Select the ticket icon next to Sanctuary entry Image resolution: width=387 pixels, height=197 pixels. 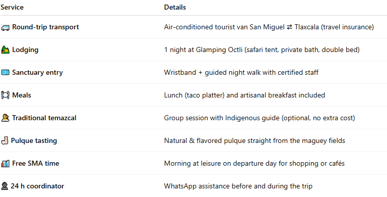[5, 73]
